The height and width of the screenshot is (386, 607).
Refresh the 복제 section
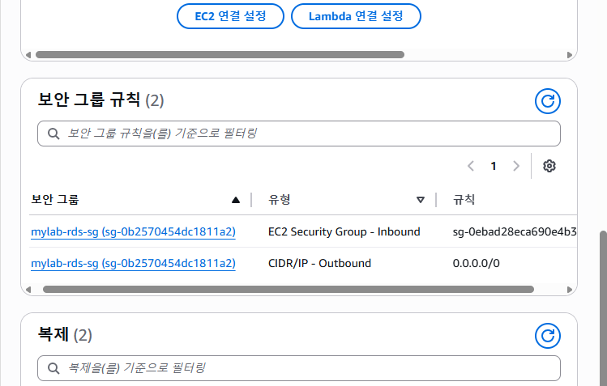[547, 336]
